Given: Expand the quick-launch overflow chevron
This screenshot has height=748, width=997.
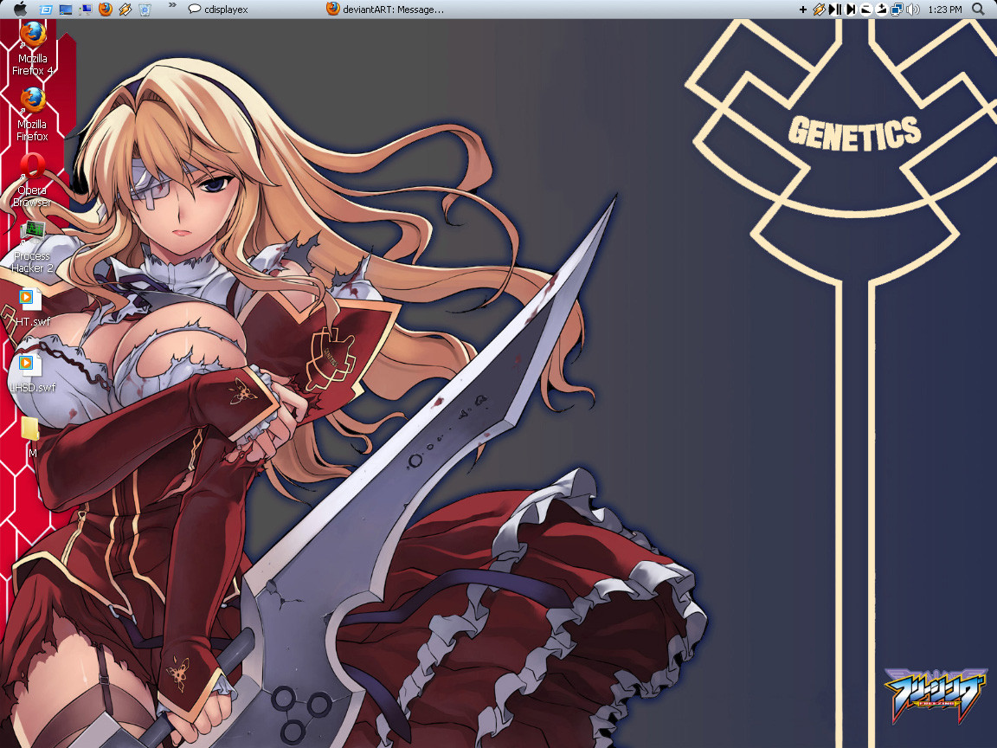Looking at the screenshot, I should tap(172, 6).
